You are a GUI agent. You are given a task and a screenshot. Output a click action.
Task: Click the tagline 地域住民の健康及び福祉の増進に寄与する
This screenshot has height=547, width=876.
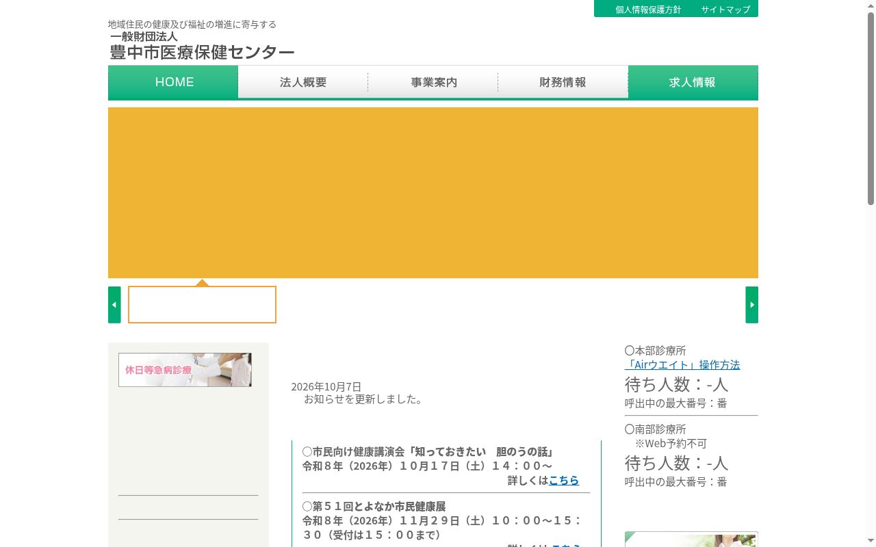(x=192, y=24)
